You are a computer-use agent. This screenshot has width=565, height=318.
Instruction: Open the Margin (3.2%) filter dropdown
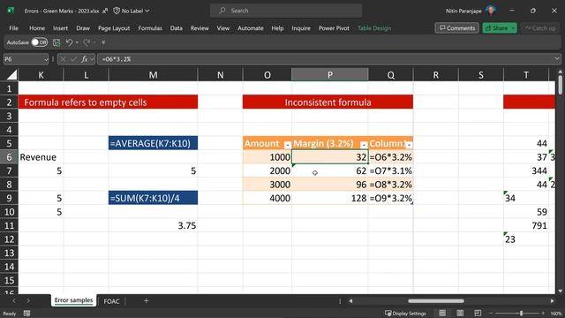364,145
